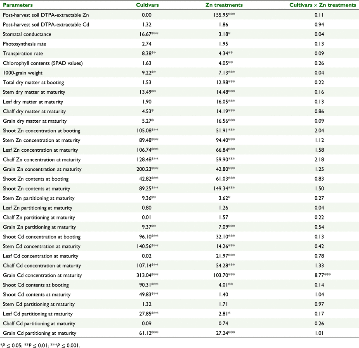Select Grain Cd partitioning at maturity label
359x348 pixels.
tap(39, 333)
